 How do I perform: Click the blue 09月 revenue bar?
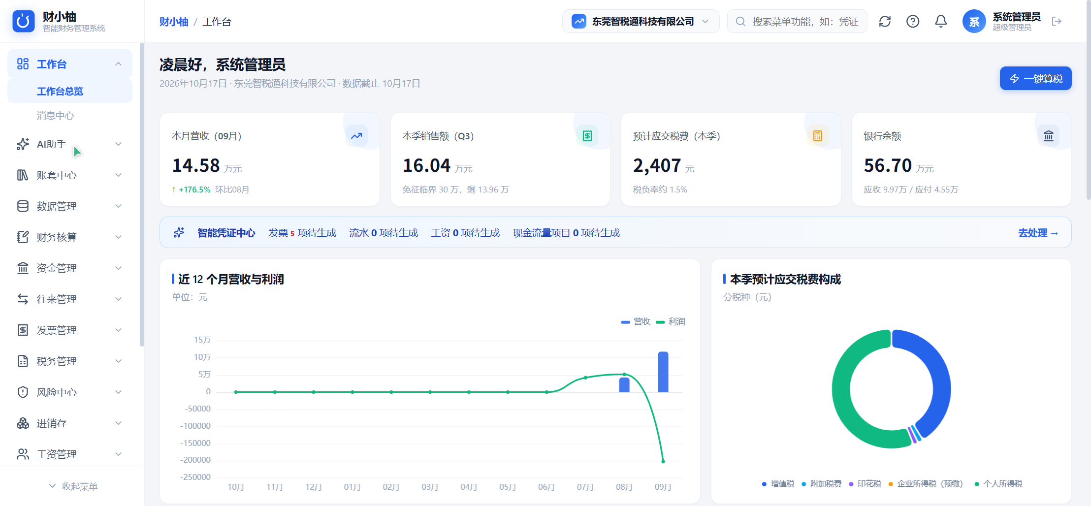pos(663,372)
